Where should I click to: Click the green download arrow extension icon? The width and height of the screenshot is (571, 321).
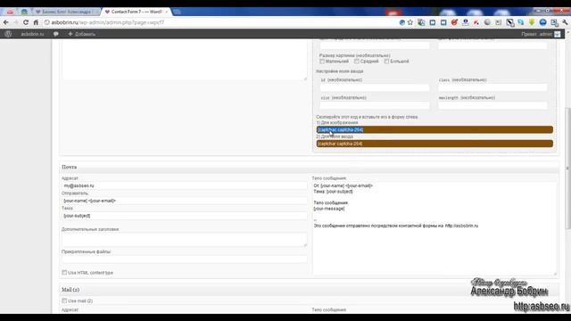coord(532,22)
